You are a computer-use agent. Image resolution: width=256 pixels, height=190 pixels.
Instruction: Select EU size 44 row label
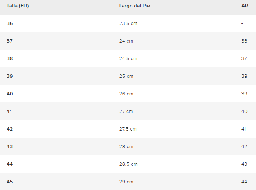(10, 164)
